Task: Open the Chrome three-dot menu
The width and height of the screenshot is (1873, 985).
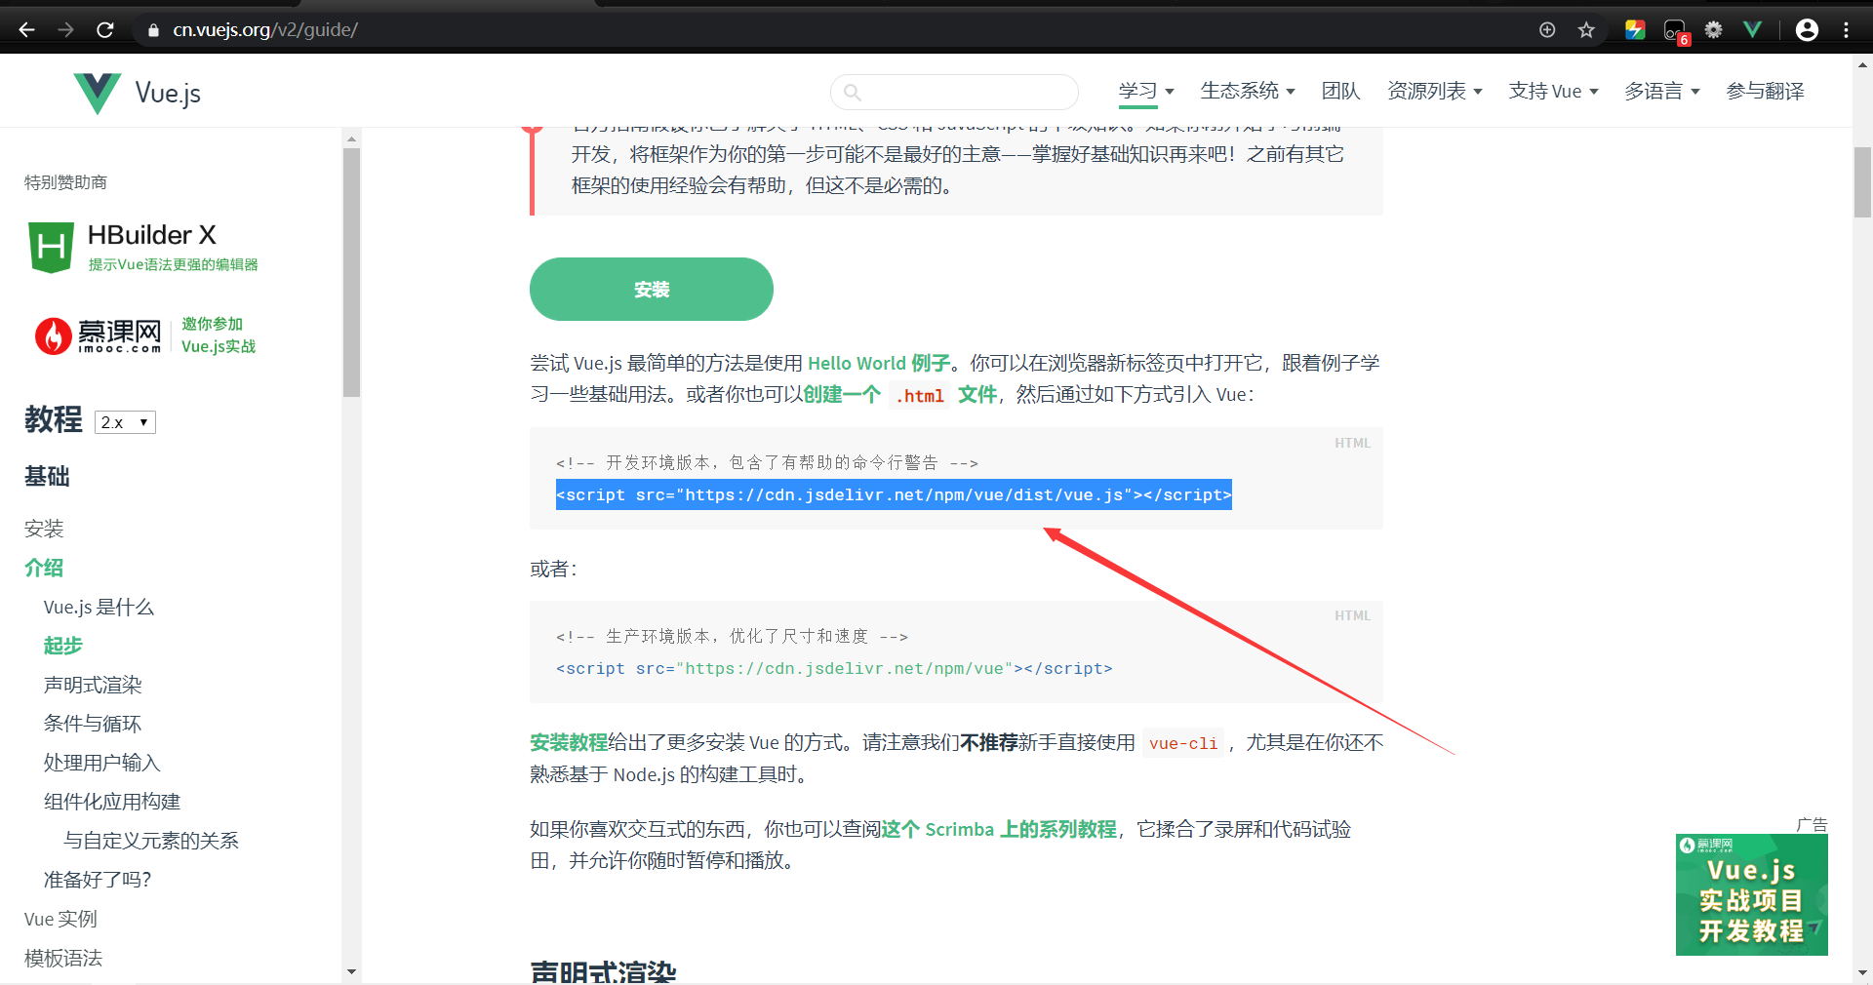Action: pos(1847,30)
